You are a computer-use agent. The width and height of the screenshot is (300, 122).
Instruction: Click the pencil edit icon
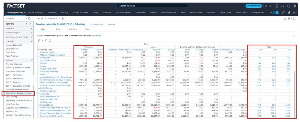pos(283,13)
